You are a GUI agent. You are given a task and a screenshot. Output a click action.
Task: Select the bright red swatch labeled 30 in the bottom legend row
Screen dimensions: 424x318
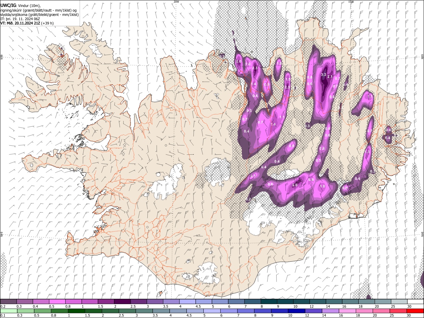pos(415,311)
